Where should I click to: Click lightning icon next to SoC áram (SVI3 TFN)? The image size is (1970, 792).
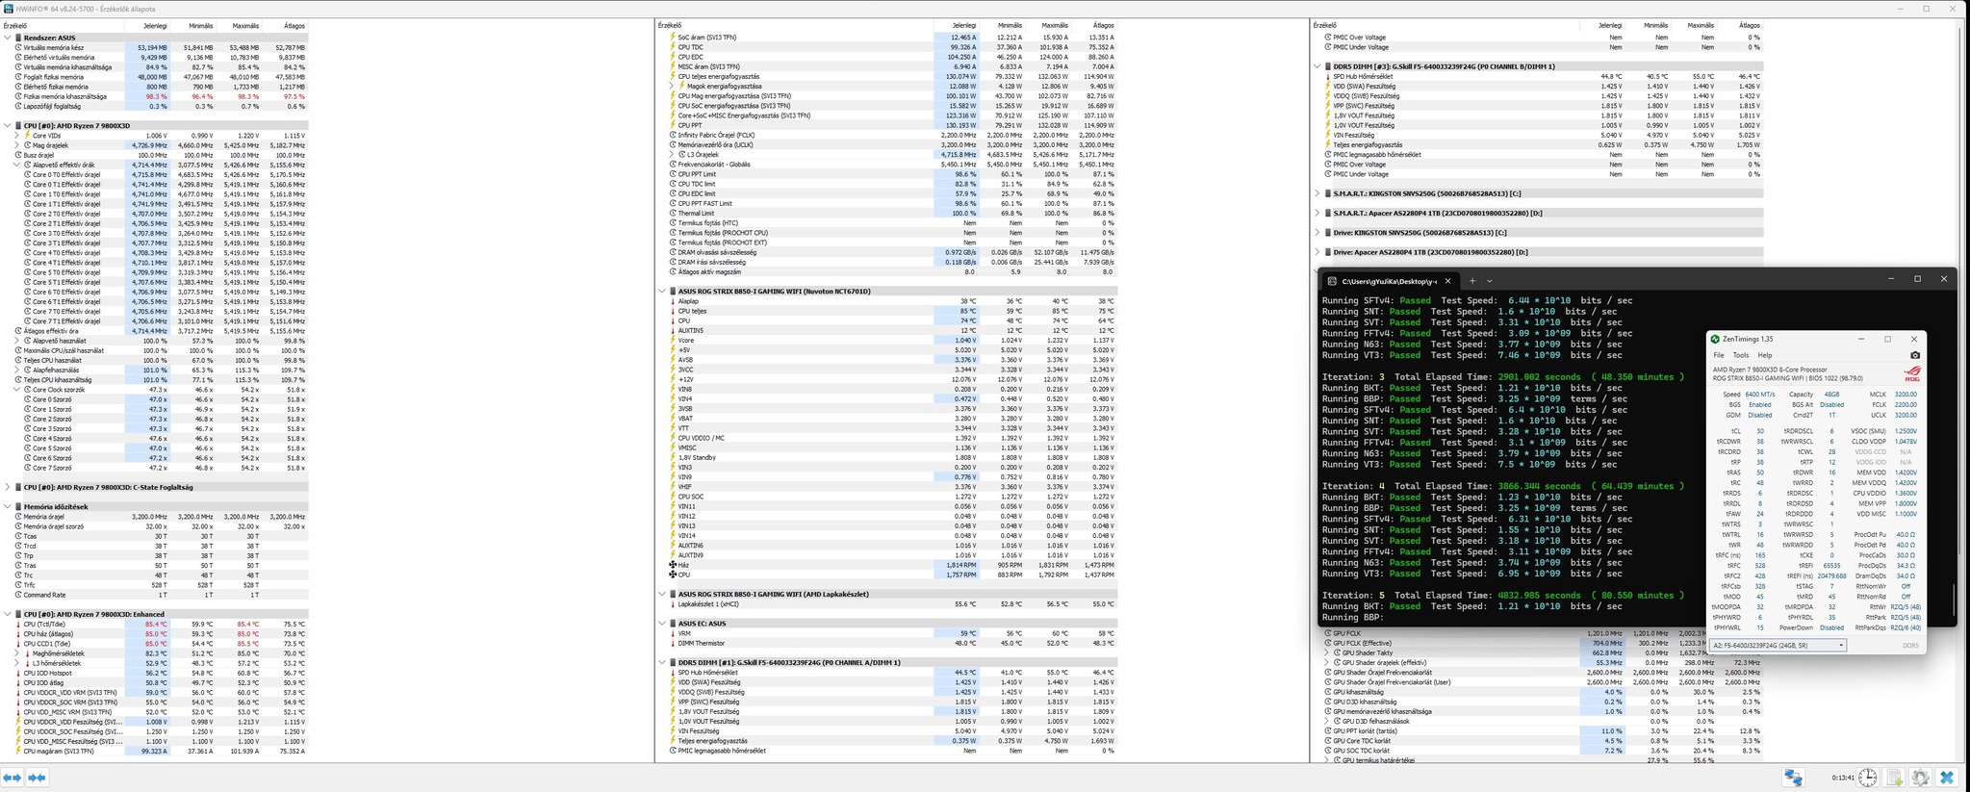[x=673, y=38]
